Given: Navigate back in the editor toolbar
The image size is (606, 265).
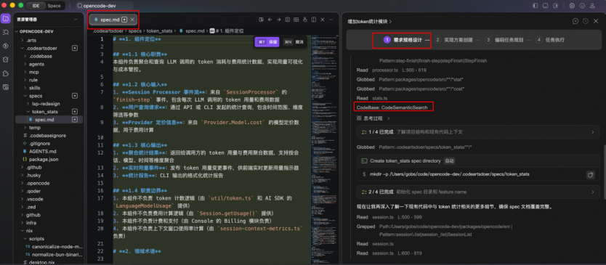Looking at the screenshot, I should click(x=270, y=20).
